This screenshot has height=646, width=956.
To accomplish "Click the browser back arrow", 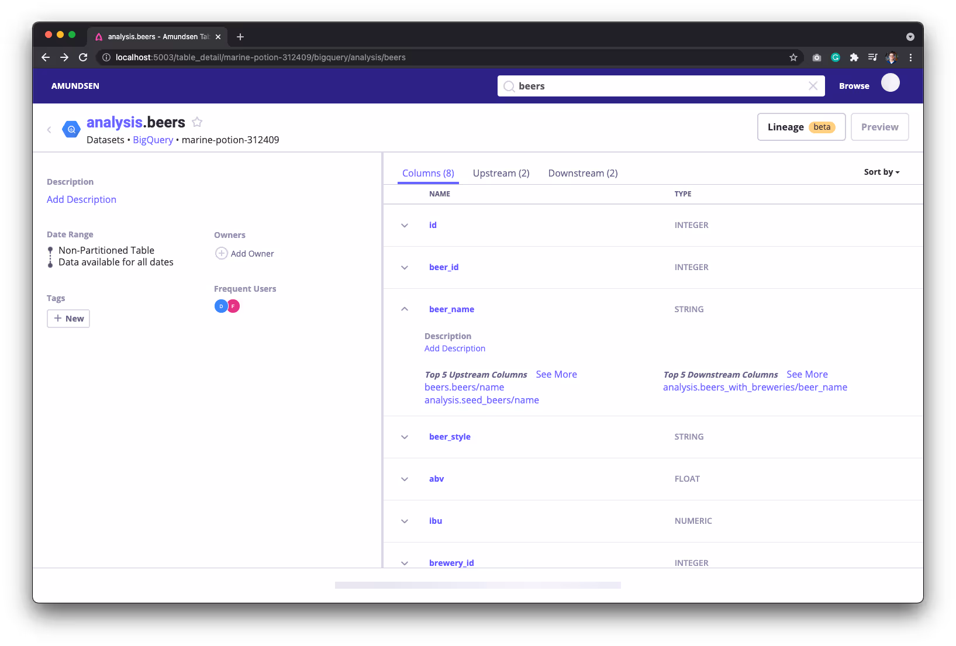I will pos(46,57).
